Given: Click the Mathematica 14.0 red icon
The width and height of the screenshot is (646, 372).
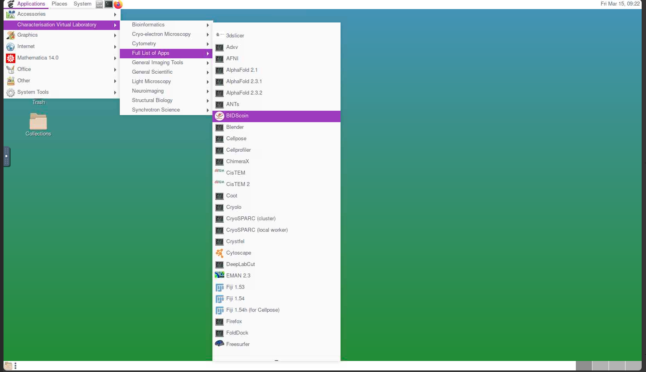Looking at the screenshot, I should click(11, 58).
